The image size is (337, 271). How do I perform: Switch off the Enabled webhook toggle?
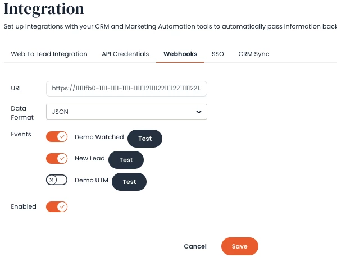click(57, 207)
